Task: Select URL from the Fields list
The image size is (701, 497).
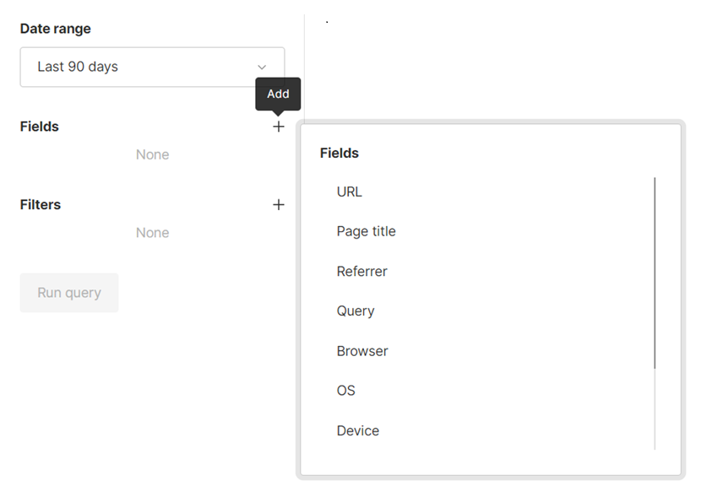Action: coord(349,192)
